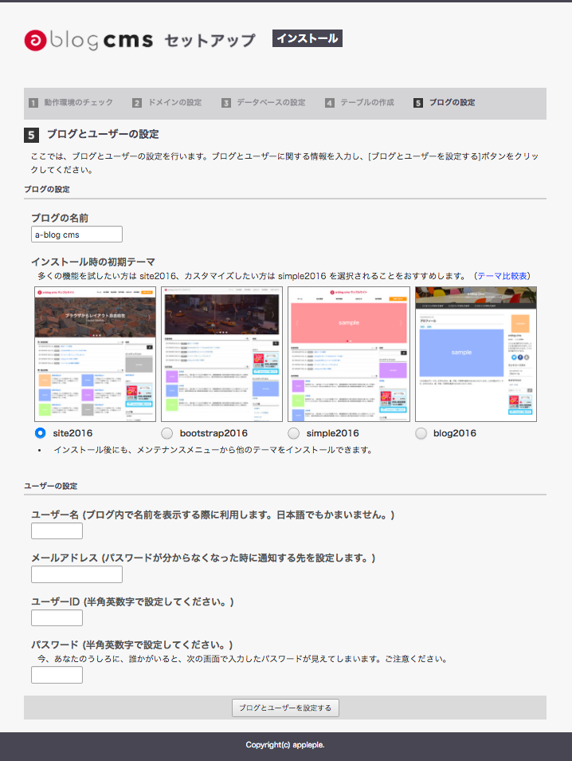Select step 2 ドメインの設定

click(x=167, y=103)
